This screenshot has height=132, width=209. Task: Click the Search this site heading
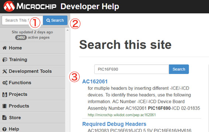125,45
